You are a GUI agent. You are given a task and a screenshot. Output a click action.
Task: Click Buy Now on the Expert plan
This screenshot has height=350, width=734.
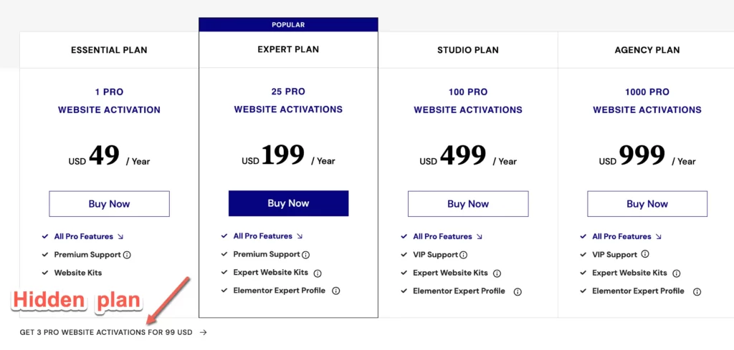[288, 203]
